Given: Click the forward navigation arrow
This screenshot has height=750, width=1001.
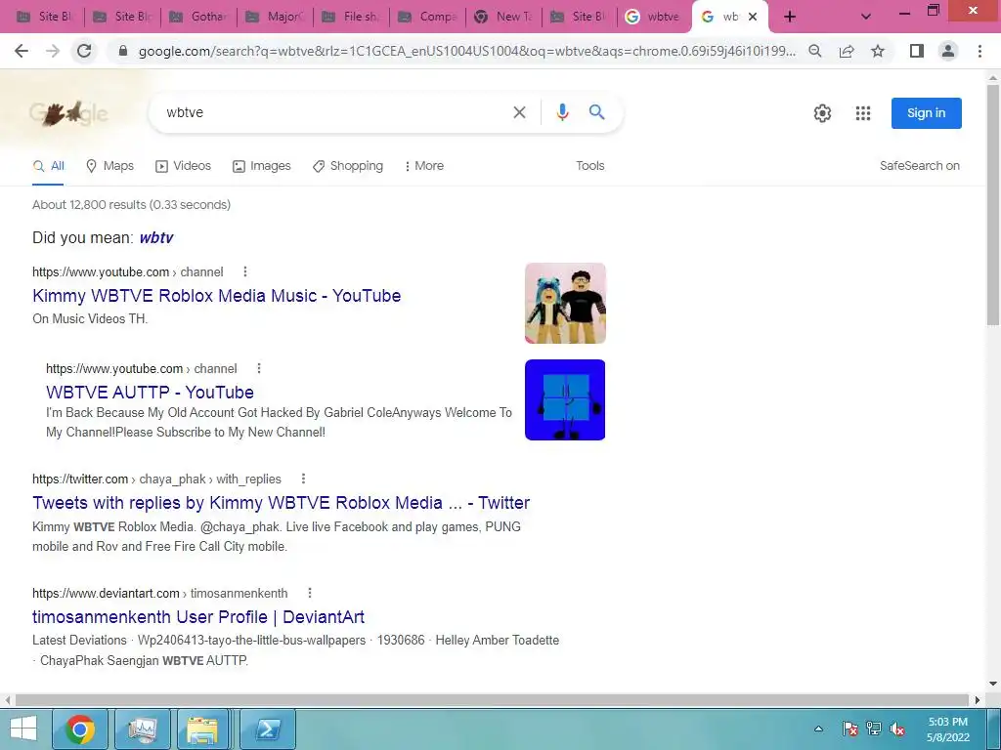Looking at the screenshot, I should click(x=53, y=51).
